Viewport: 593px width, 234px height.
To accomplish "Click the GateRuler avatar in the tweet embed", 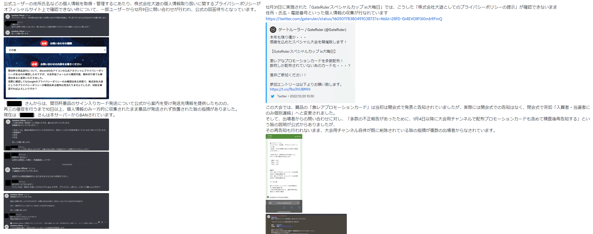I will pyautogui.click(x=273, y=30).
